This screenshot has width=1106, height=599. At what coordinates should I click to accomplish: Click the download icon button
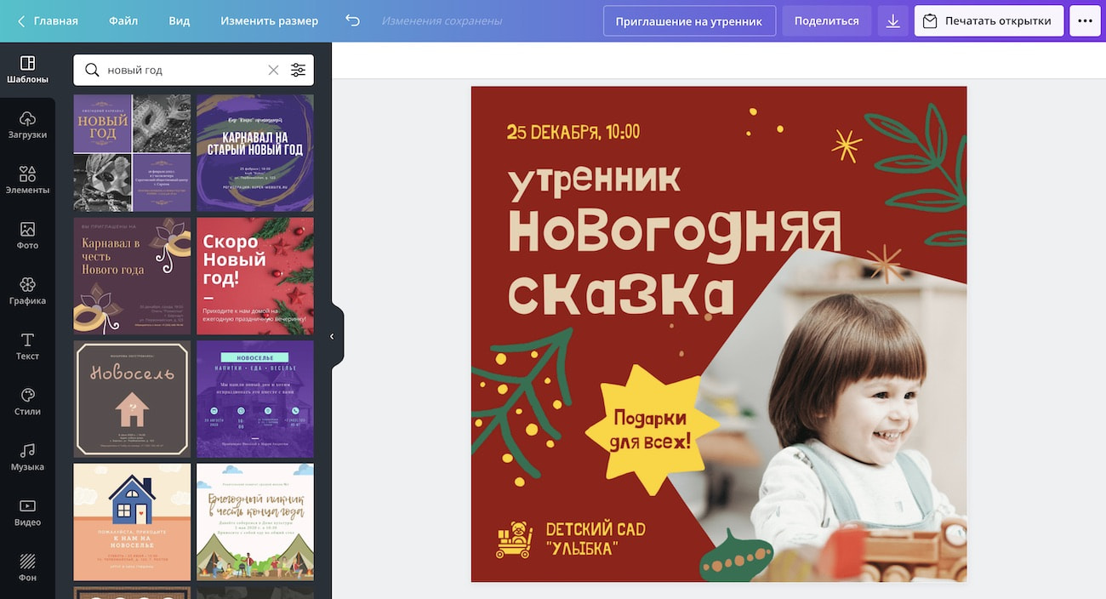coord(892,20)
